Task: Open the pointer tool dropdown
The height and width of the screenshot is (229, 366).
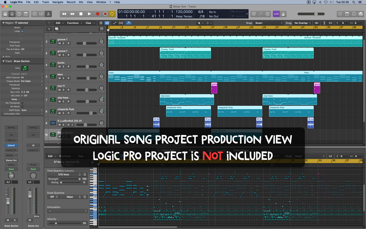Action: pos(200,23)
